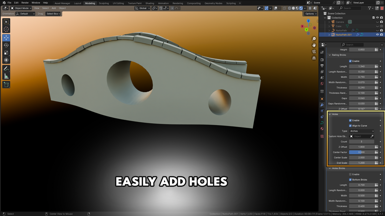Expand the NurbsPath.001 tree item

pyautogui.click(x=329, y=35)
